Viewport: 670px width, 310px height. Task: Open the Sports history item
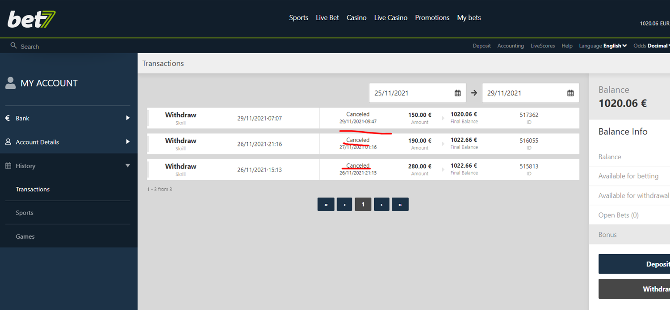click(x=25, y=213)
